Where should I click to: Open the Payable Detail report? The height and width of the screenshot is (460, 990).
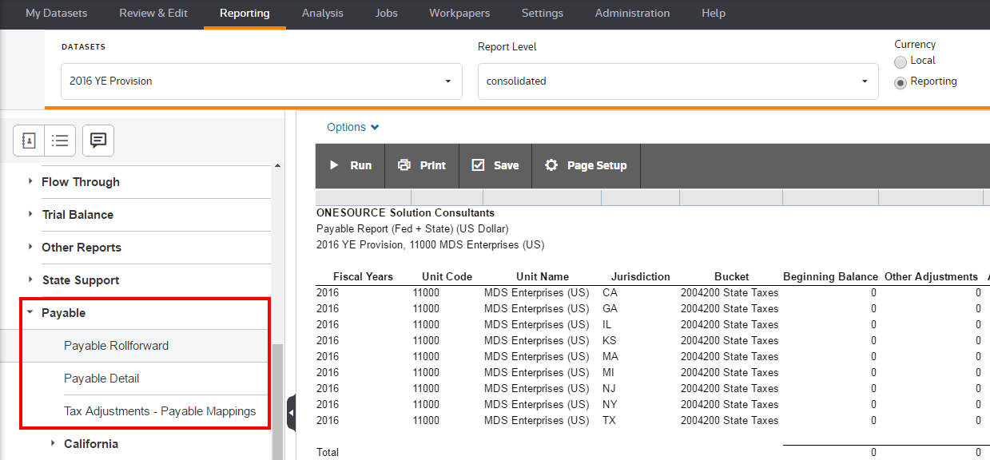(x=101, y=379)
